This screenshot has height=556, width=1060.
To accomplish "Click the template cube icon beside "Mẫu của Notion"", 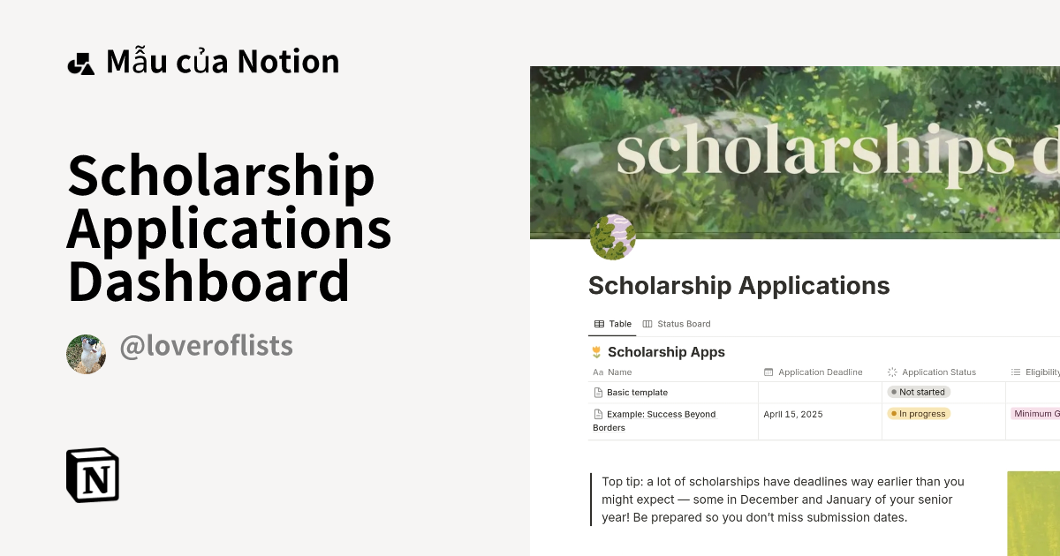I will [x=80, y=61].
